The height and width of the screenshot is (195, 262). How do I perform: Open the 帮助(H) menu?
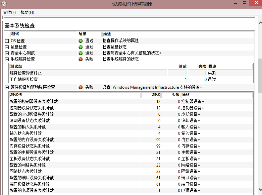27,12
